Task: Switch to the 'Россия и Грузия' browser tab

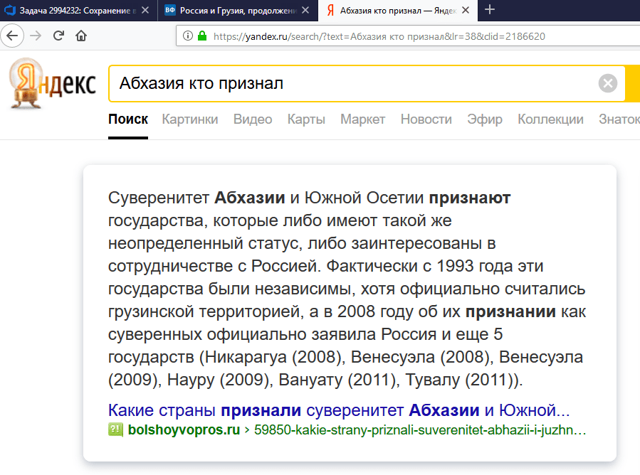Action: (x=235, y=11)
